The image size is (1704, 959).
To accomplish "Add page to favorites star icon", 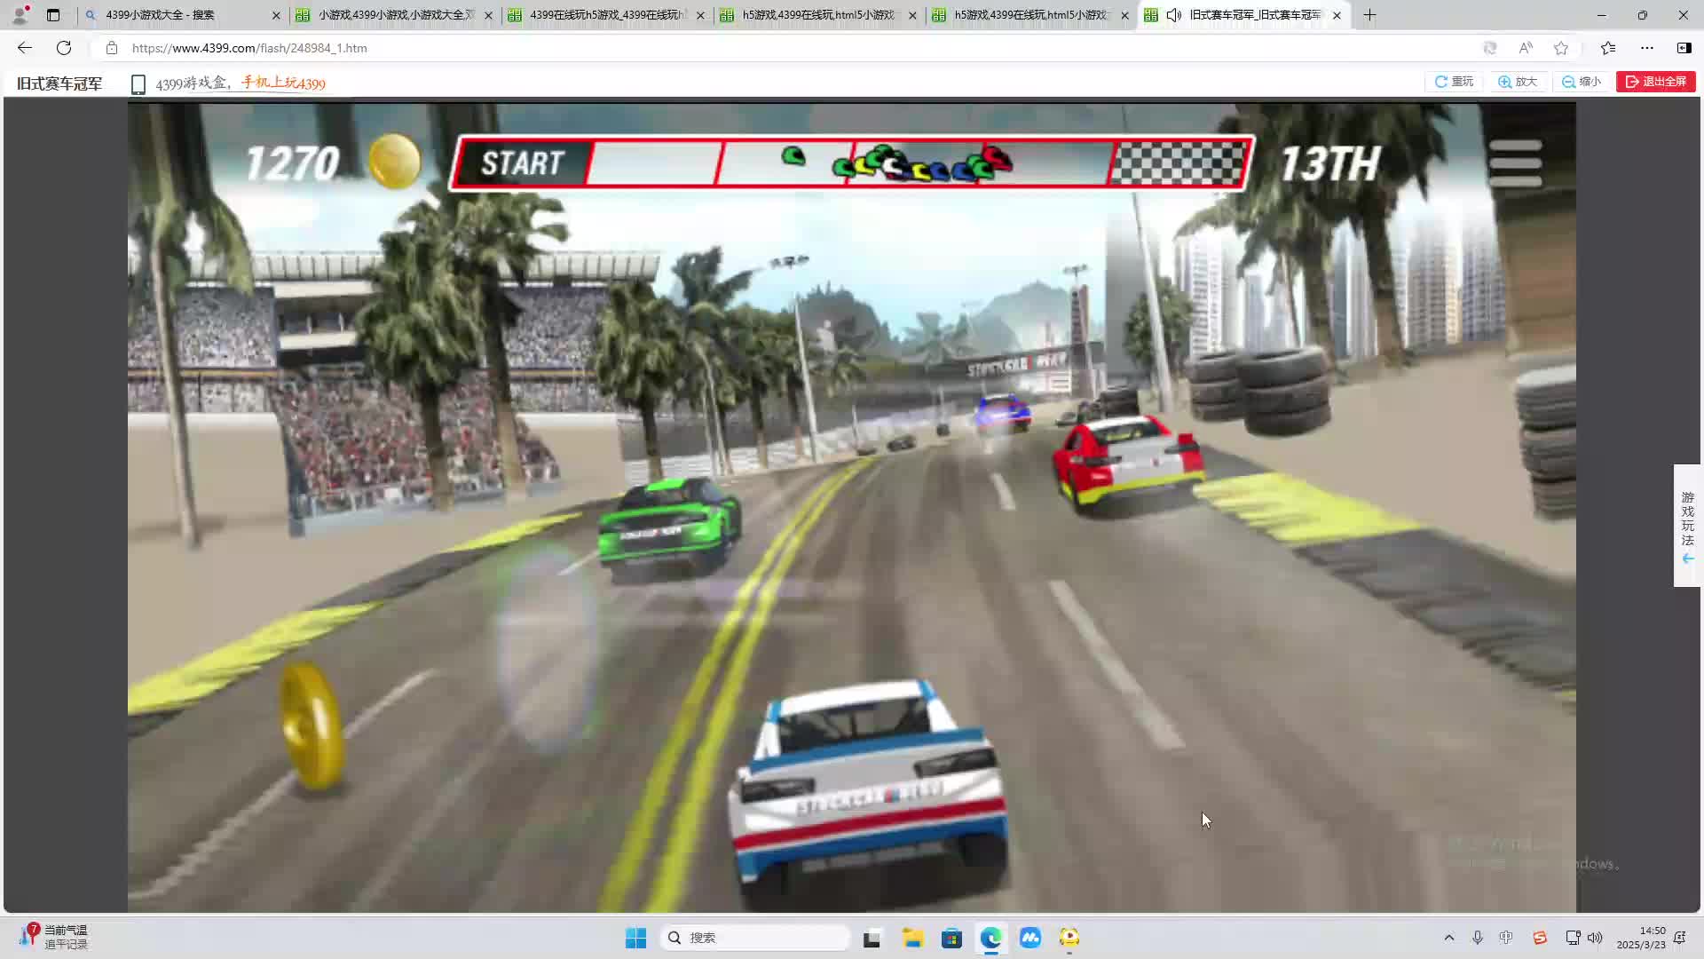I will point(1561,48).
